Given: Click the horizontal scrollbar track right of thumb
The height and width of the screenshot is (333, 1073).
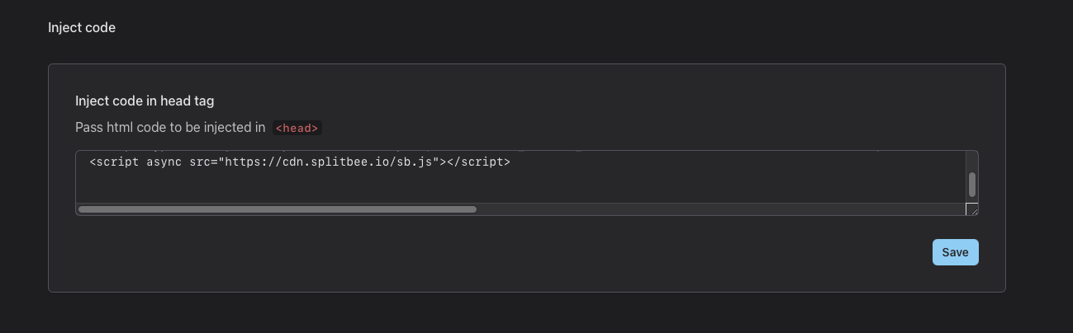Looking at the screenshot, I should coord(719,209).
